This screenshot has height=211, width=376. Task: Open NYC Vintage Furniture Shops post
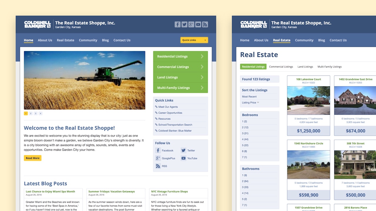coord(169,191)
